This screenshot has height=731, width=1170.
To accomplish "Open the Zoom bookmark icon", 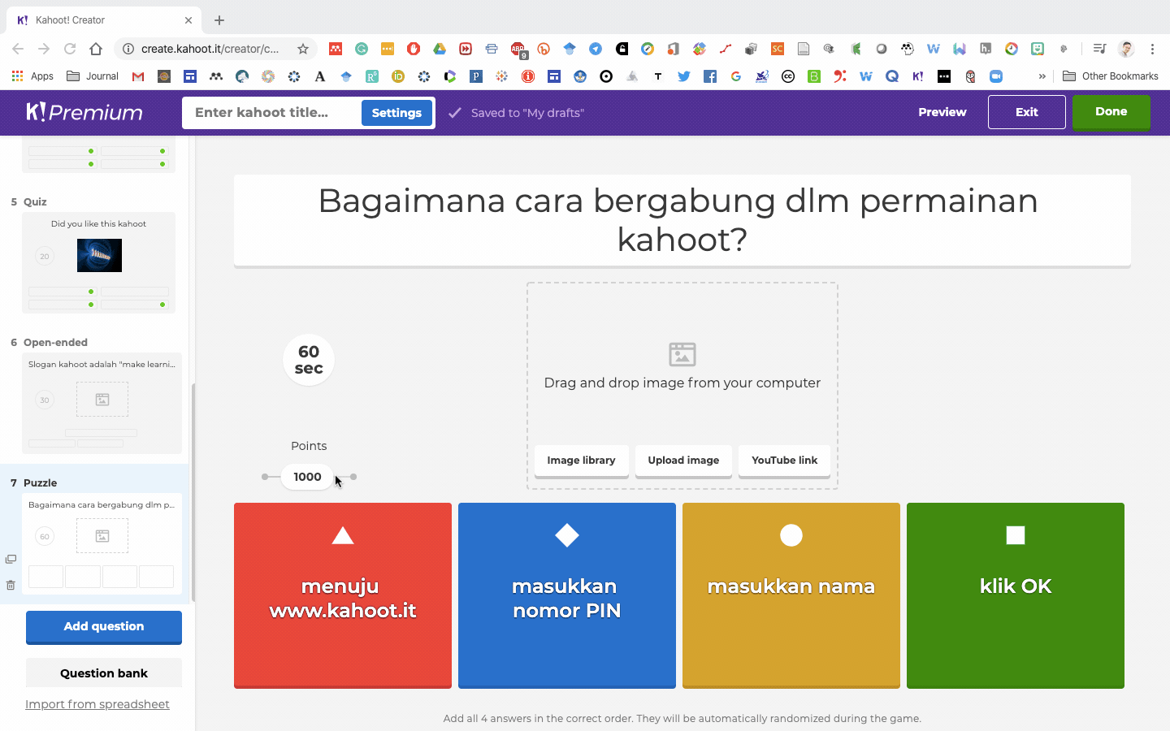I will 996,76.
